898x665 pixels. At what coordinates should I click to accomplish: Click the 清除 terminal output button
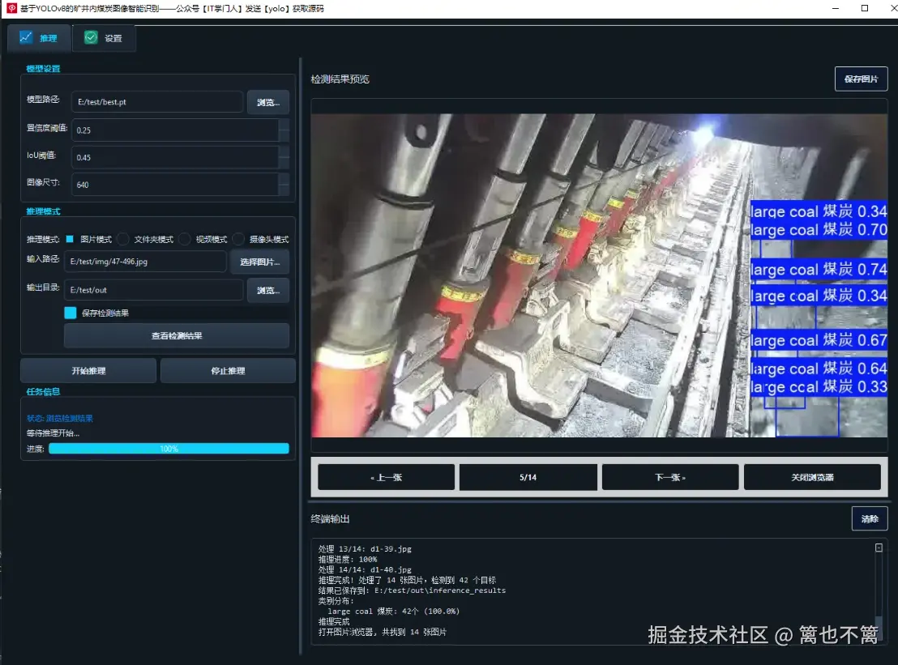870,519
